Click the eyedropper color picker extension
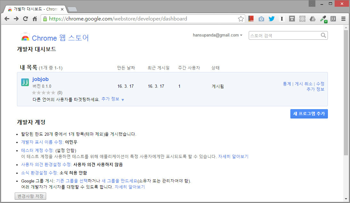Viewport: 350px width, 203px height. 323,19
